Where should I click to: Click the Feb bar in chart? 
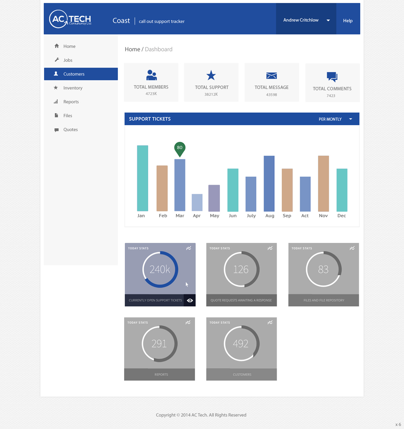(162, 188)
